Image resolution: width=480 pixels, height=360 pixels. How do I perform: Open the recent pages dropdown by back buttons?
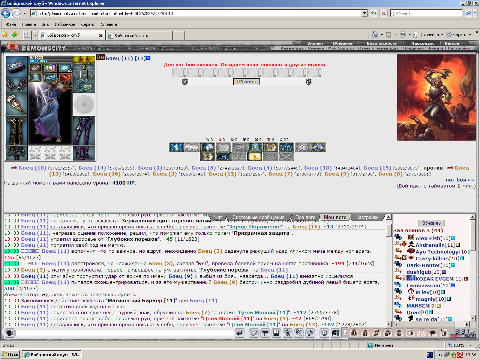point(24,13)
